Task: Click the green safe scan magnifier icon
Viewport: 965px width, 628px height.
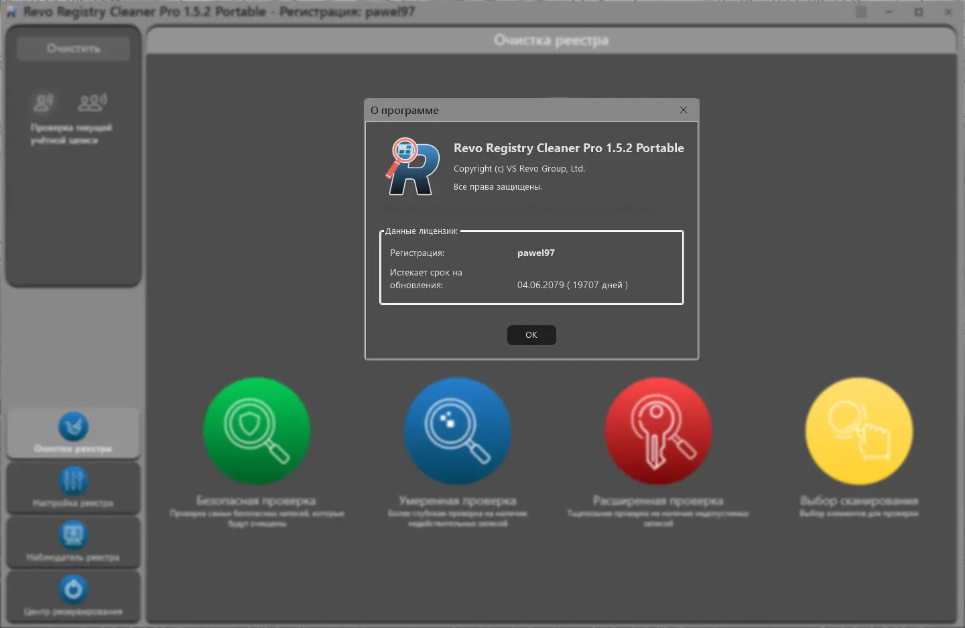Action: (257, 431)
